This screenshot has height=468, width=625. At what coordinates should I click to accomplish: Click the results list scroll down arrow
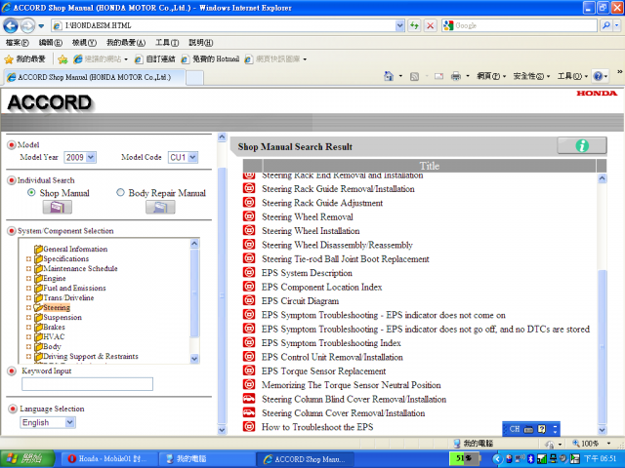tap(603, 429)
